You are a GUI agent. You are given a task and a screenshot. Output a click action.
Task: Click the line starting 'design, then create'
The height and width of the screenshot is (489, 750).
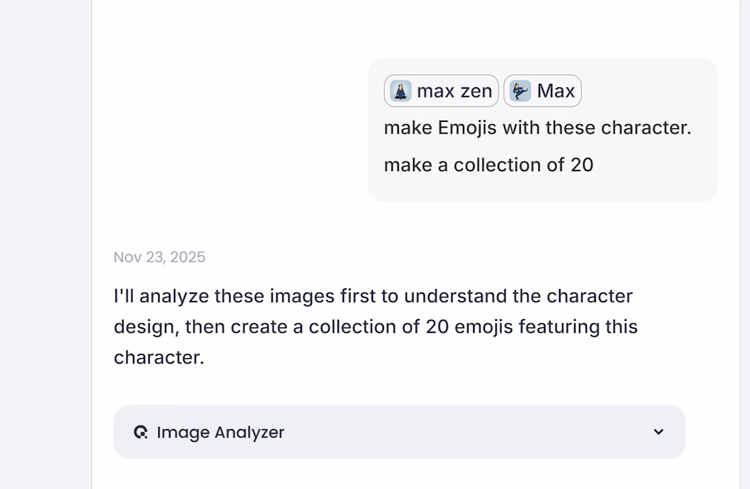coord(376,327)
